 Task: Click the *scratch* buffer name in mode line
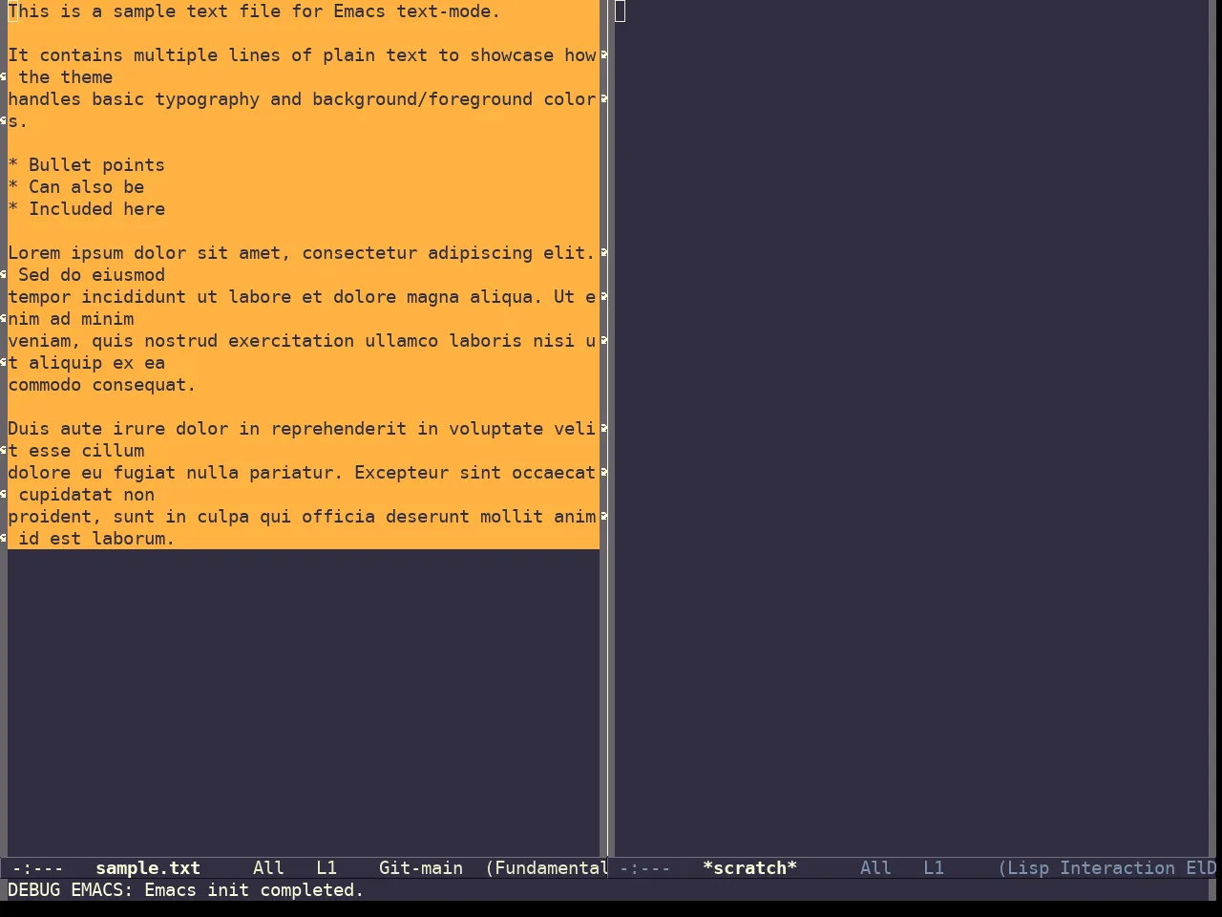(749, 868)
